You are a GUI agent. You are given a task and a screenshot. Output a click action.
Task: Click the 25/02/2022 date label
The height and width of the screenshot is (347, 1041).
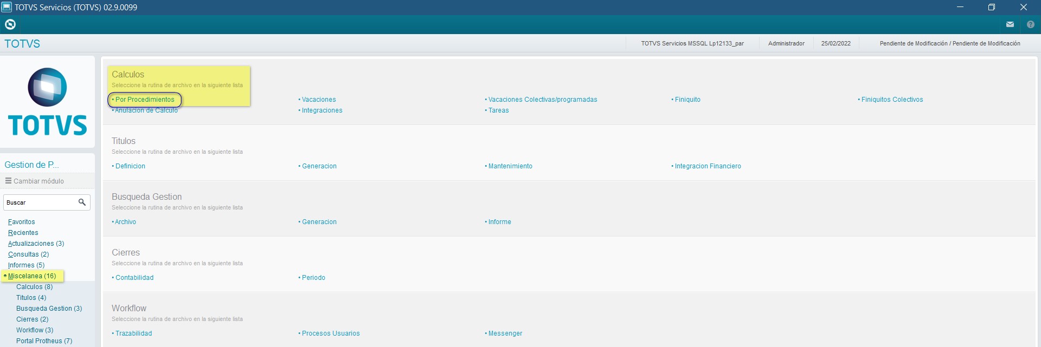pos(836,43)
